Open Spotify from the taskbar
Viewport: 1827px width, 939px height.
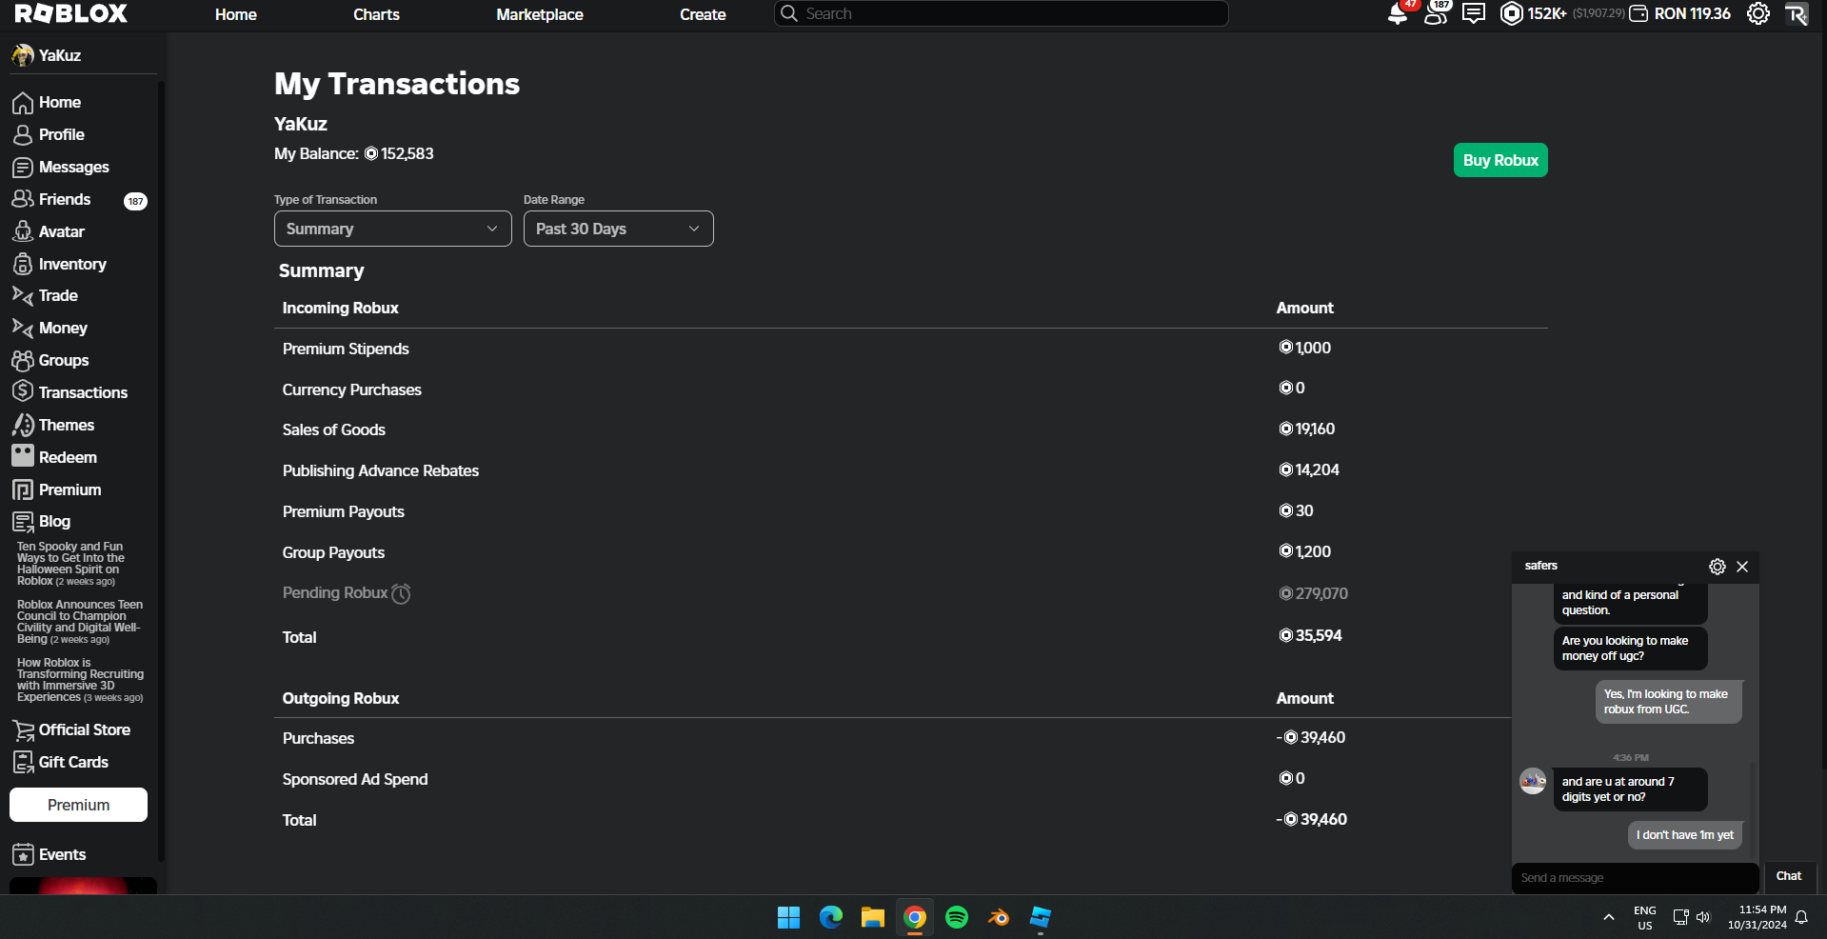pyautogui.click(x=956, y=917)
